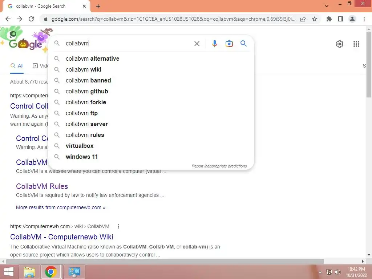Open the CollabVM Rules result link

(42, 186)
